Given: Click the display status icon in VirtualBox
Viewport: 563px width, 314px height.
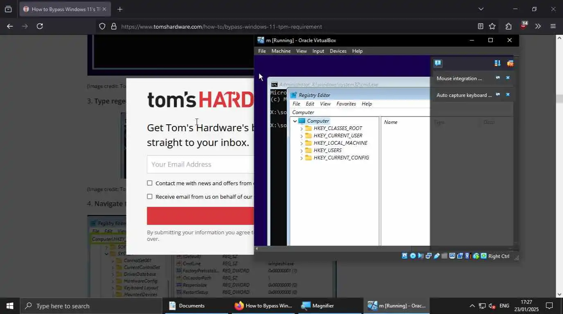Looking at the screenshot, I should (x=453, y=256).
